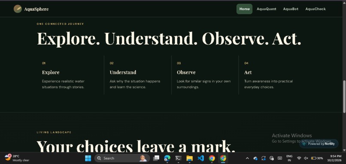Click the Observe step title
Viewport: 346px width, 164px height.
click(x=186, y=72)
